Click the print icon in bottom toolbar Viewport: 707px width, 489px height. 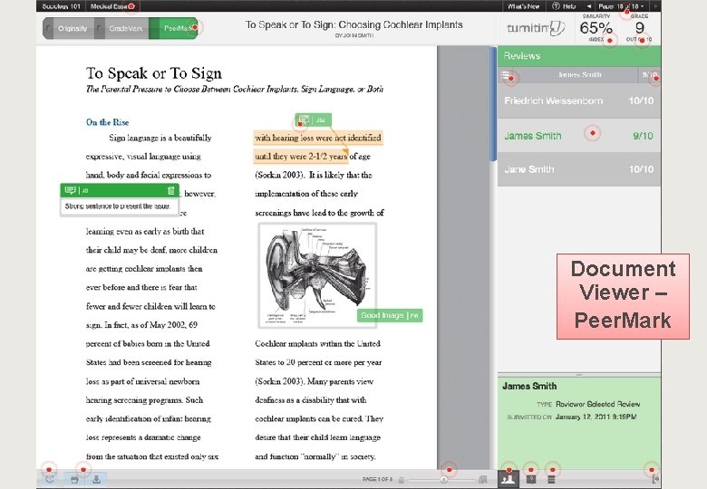75,480
